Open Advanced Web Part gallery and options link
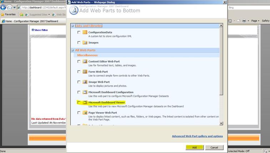270x153 pixels. (x=197, y=136)
